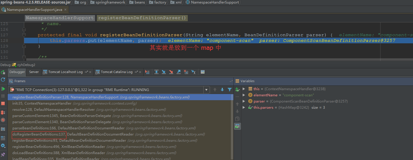
Task: Close the Tomcat Localhost Log tab
Action: [x=90, y=72]
